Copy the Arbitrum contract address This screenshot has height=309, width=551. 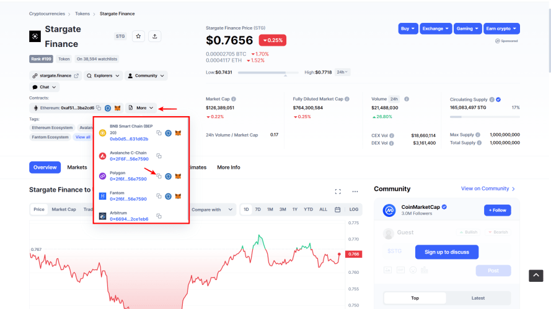pos(159,216)
